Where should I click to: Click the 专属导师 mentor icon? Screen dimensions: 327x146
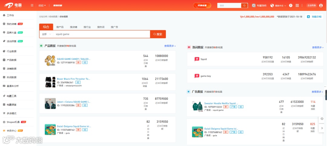point(254,6)
